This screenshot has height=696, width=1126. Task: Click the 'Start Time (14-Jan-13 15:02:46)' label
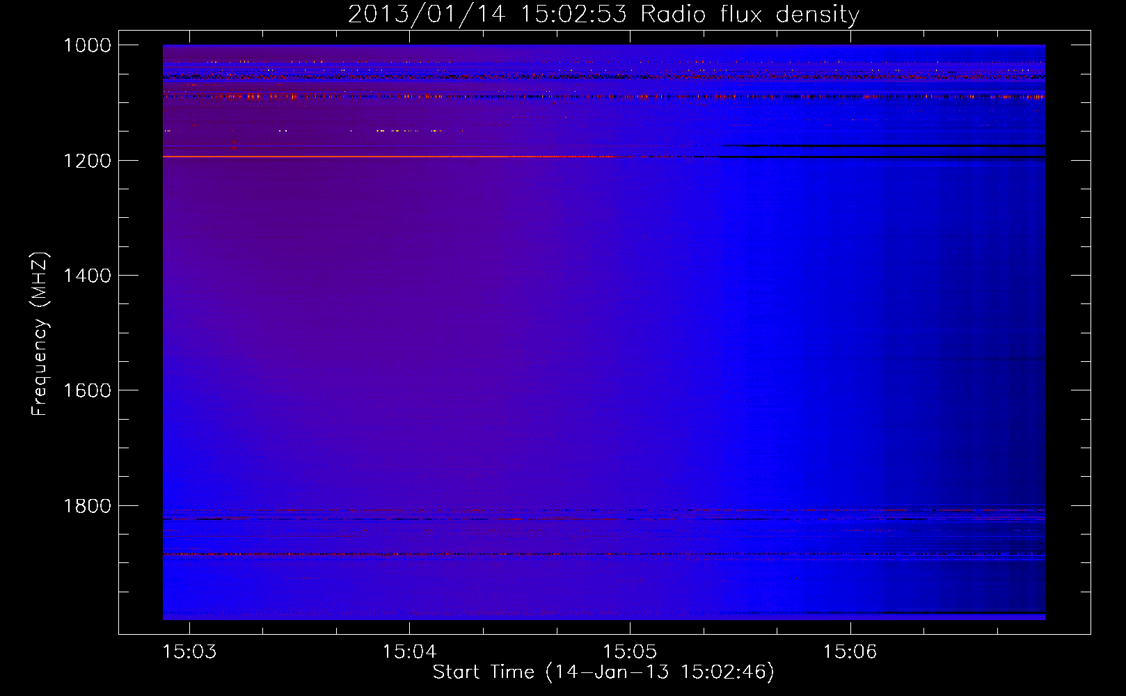(603, 672)
